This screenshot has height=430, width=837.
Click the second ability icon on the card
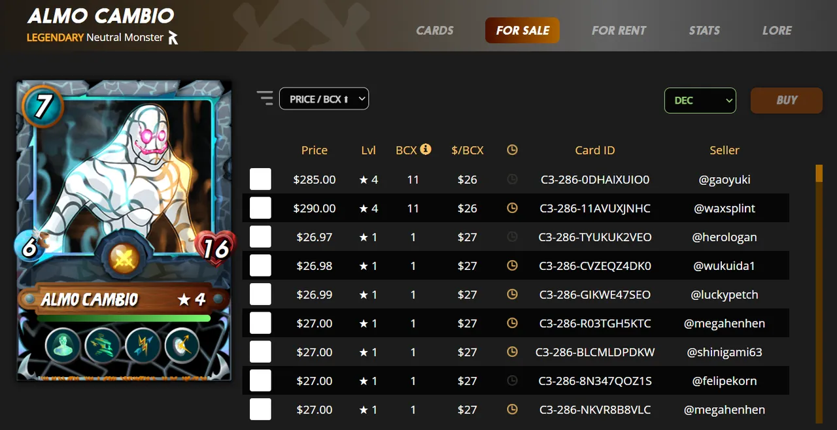[103, 344]
